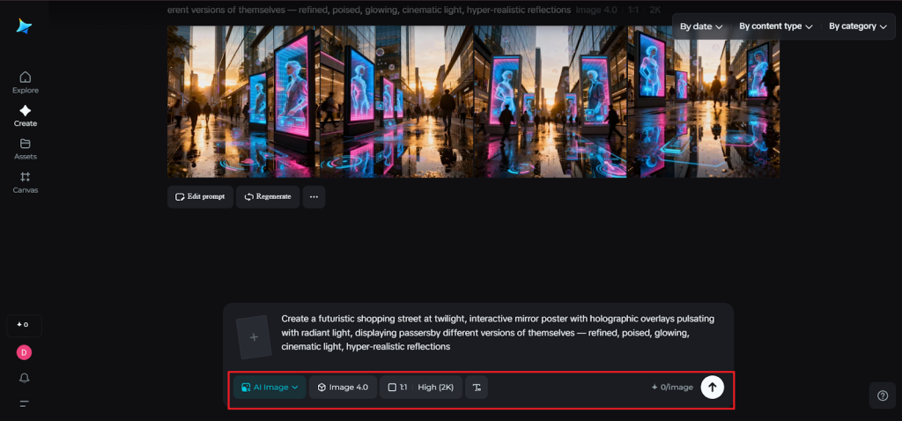Click the user profile avatar
This screenshot has width=902, height=421.
point(25,352)
